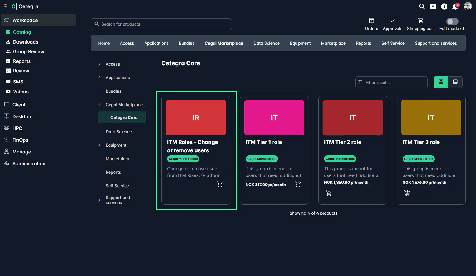Add ITM Tier 3 role to cart
This screenshot has width=476, height=276.
[x=407, y=193]
